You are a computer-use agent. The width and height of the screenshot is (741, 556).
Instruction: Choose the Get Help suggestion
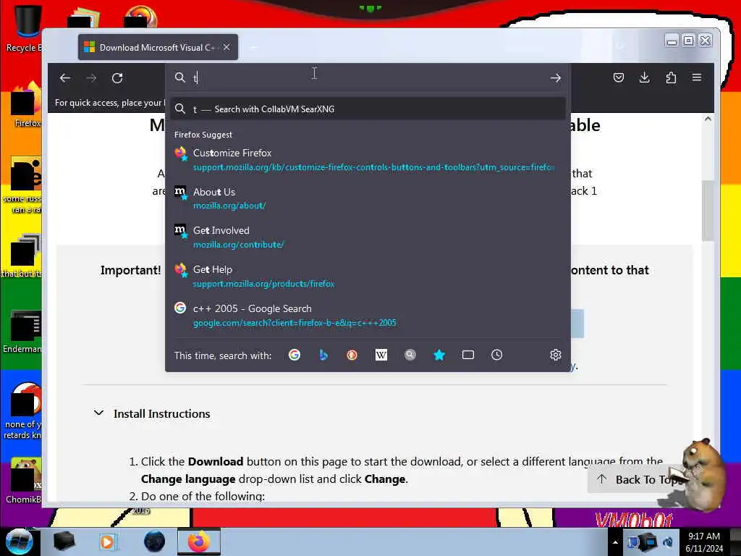[x=368, y=276]
